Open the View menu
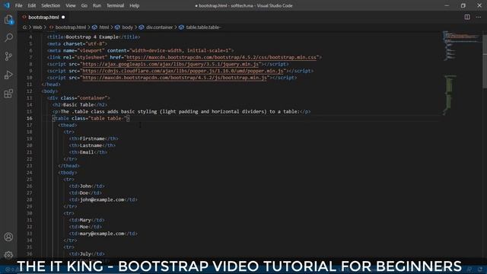This screenshot has width=487, height=274. tap(71, 5)
